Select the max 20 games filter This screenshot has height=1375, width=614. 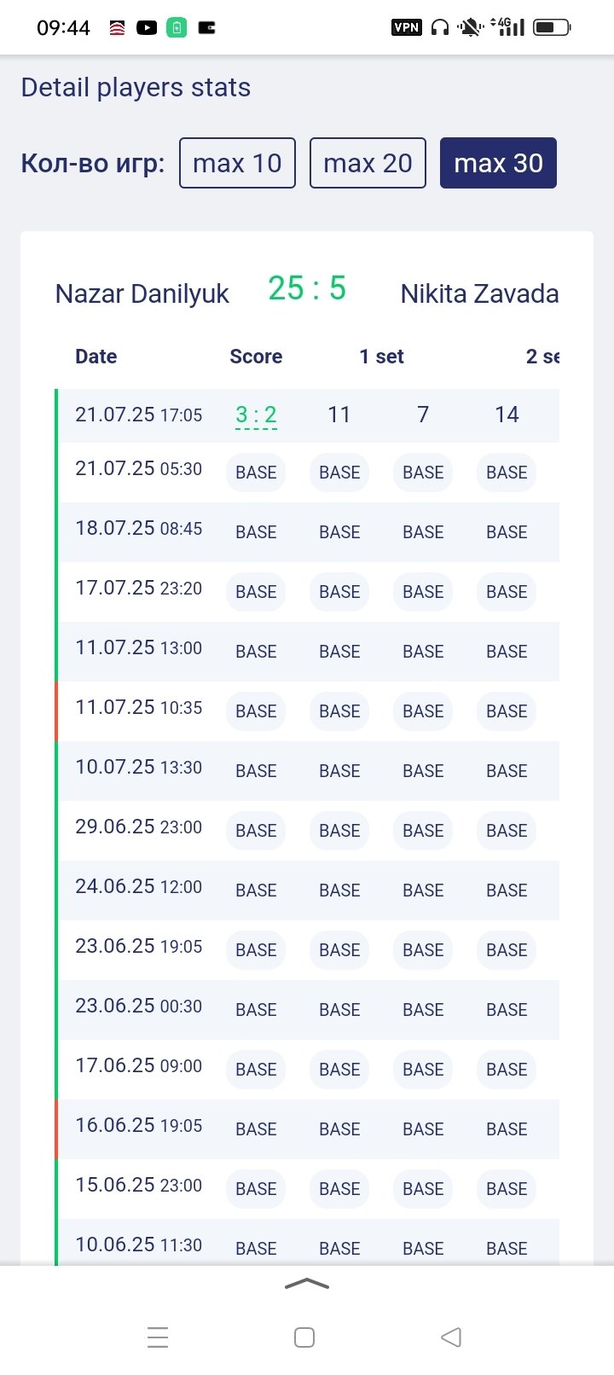tap(368, 163)
